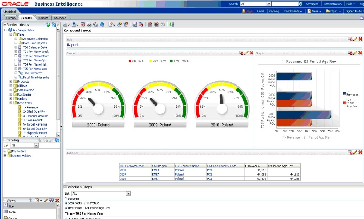This screenshot has height=219, width=364.
Task: Click the print toolbar icon
Action: [x=66, y=24]
